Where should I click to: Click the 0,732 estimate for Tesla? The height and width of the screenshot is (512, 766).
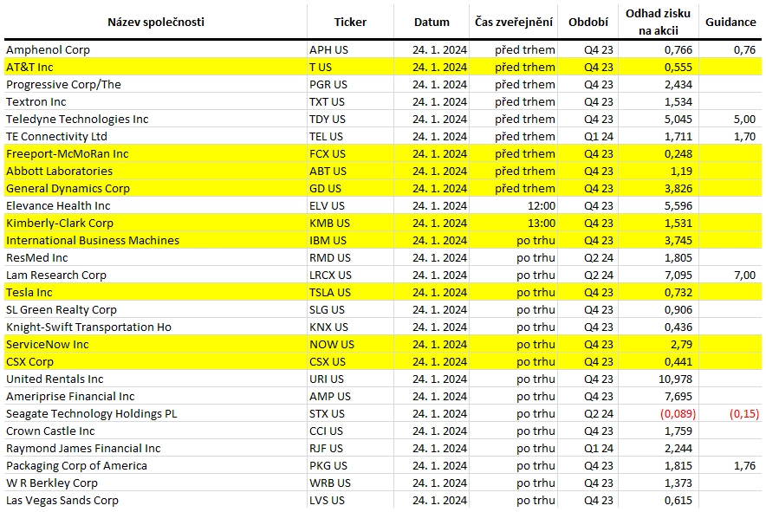pyautogui.click(x=678, y=293)
